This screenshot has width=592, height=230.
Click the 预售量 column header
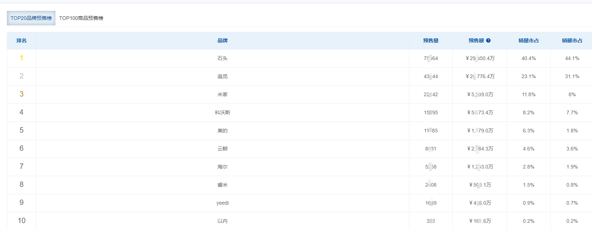click(x=431, y=41)
